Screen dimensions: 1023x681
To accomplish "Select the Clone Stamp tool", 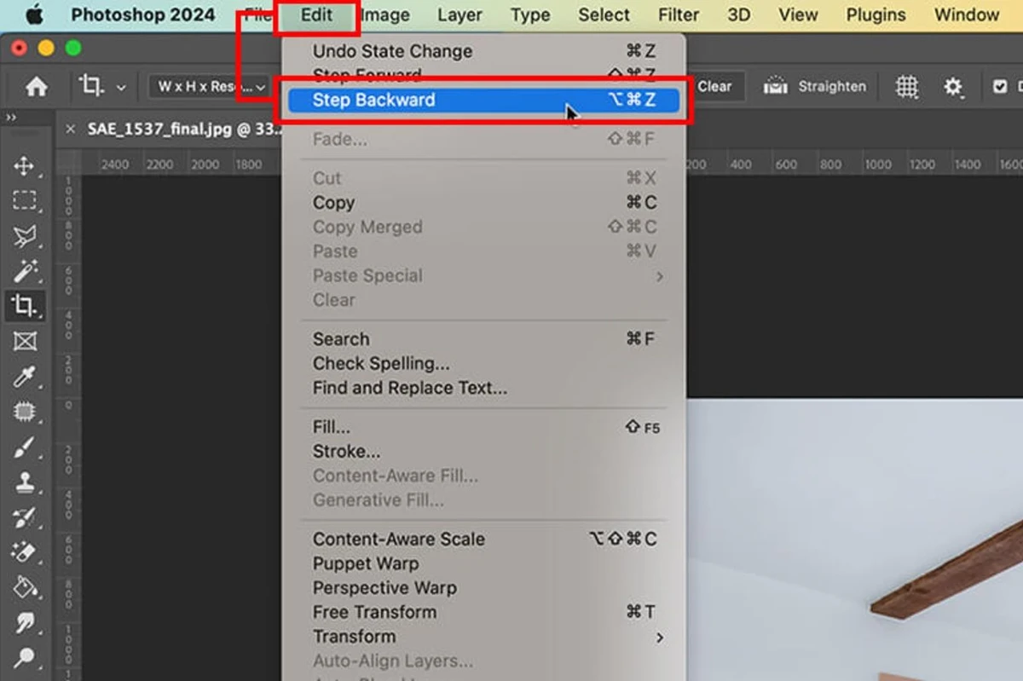I will click(25, 482).
